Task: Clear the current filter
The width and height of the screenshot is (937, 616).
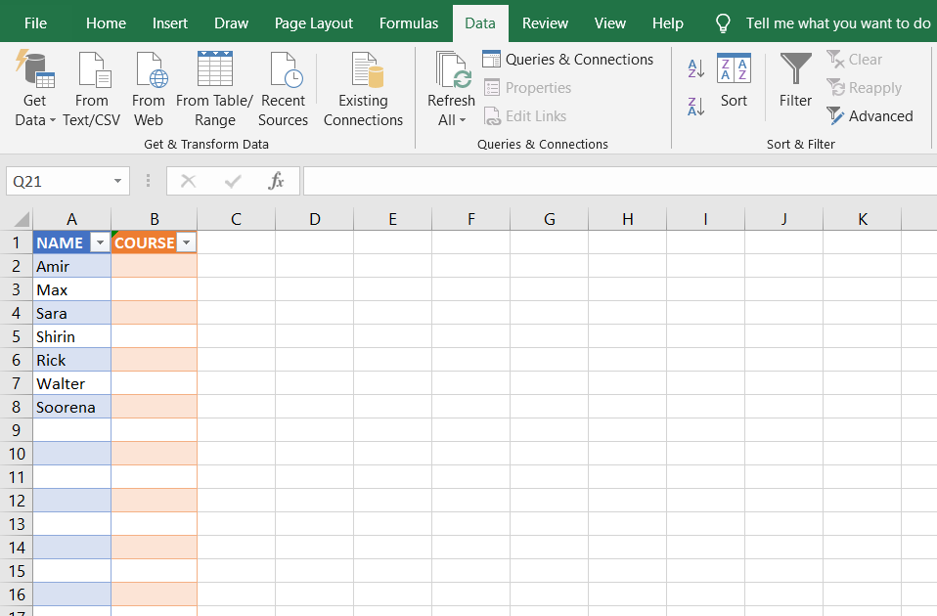Action: 855,59
